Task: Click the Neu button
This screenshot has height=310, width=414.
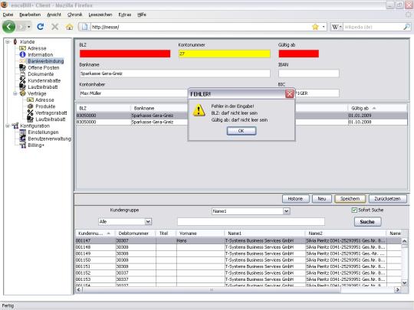Action: coord(322,199)
